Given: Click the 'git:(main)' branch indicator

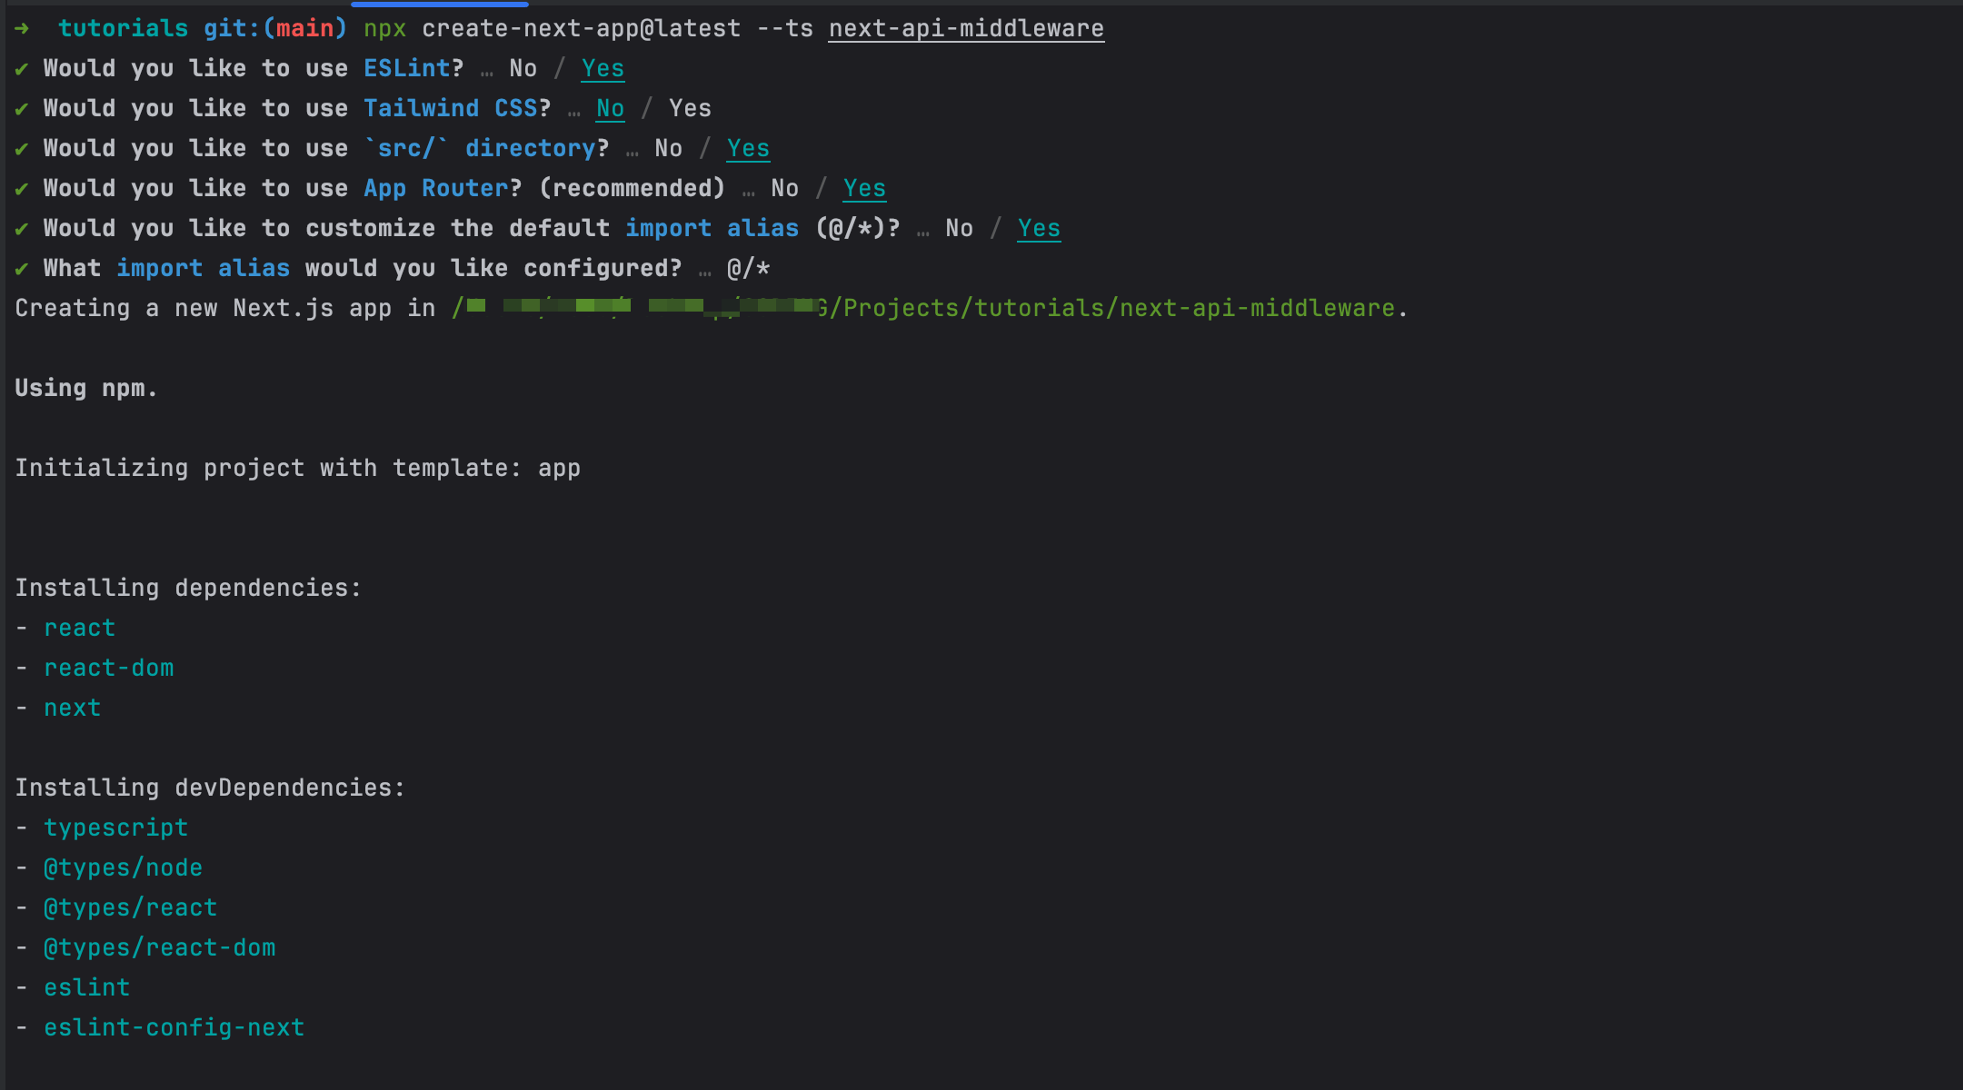Looking at the screenshot, I should point(275,28).
